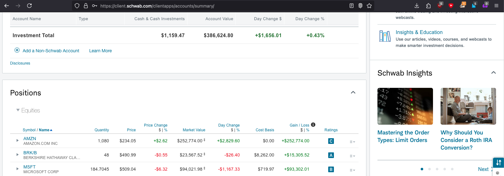This screenshot has height=176, width=504.
Task: View site security padlock info
Action: click(86, 6)
